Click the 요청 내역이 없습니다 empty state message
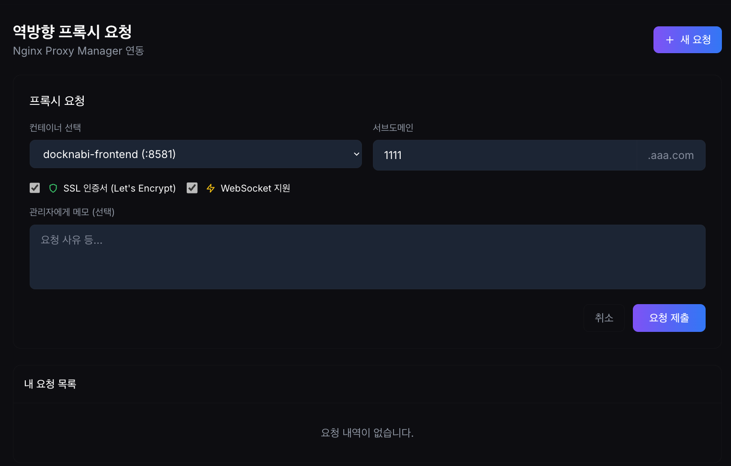The height and width of the screenshot is (466, 731). (x=367, y=432)
